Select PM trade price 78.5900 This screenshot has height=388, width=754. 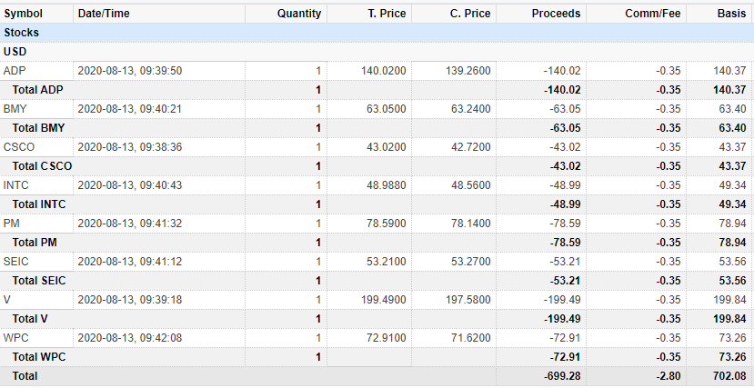point(387,224)
